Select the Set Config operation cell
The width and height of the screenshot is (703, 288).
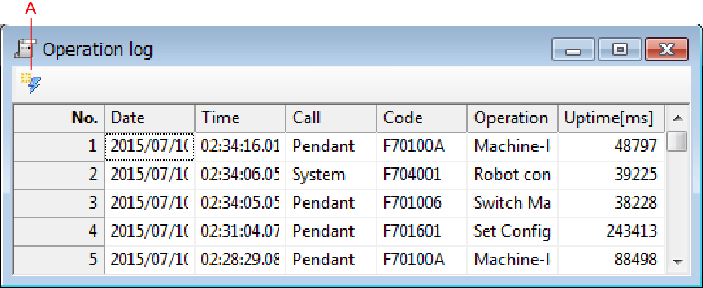(x=512, y=231)
